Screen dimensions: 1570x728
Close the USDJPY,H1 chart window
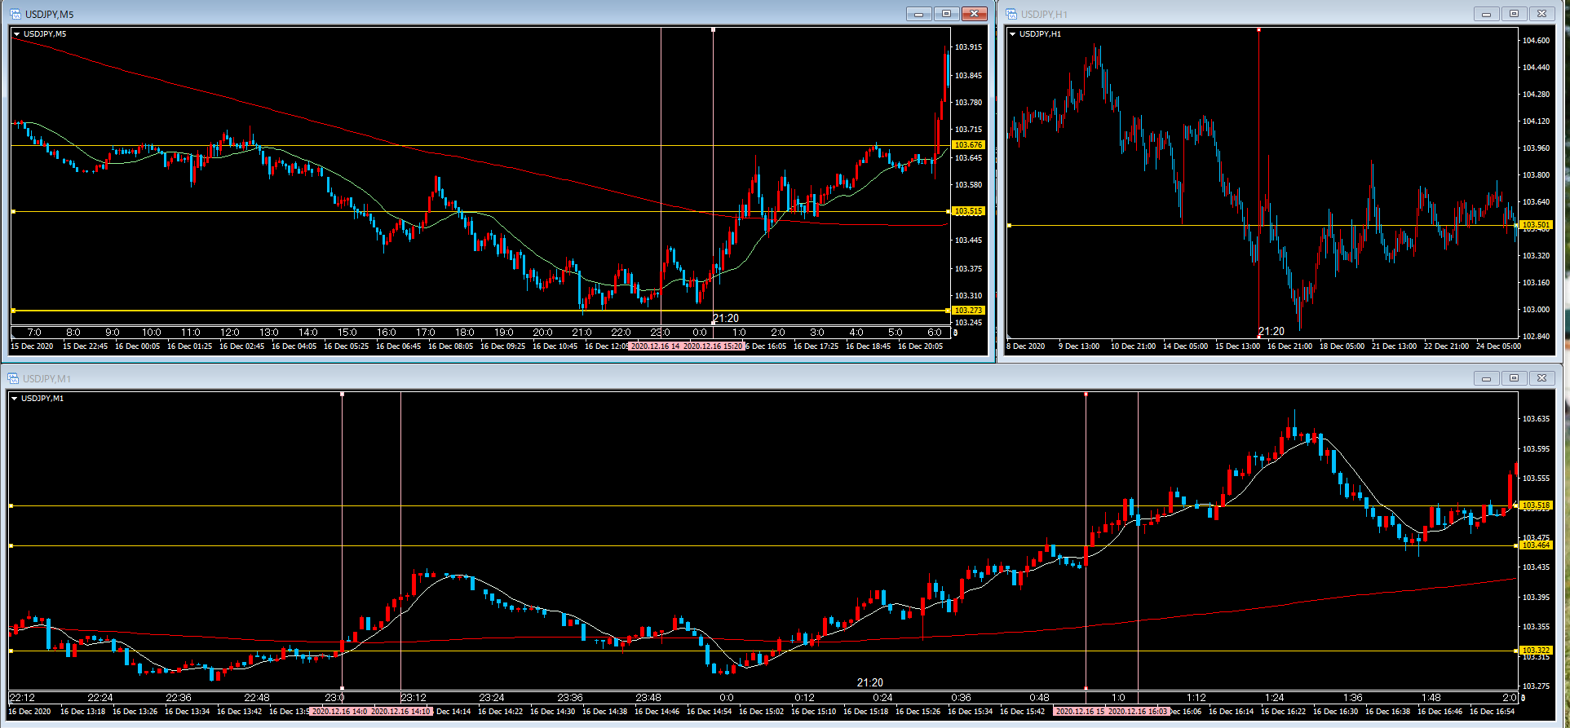coord(1541,14)
